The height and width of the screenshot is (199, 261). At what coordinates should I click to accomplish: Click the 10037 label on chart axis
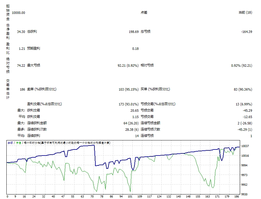pos(245,146)
